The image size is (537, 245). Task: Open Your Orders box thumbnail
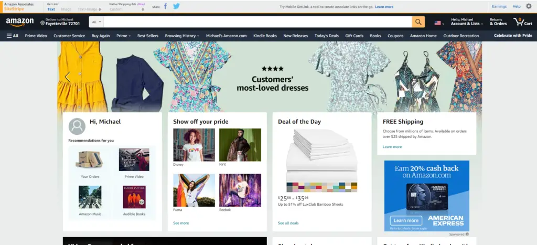pos(89,159)
